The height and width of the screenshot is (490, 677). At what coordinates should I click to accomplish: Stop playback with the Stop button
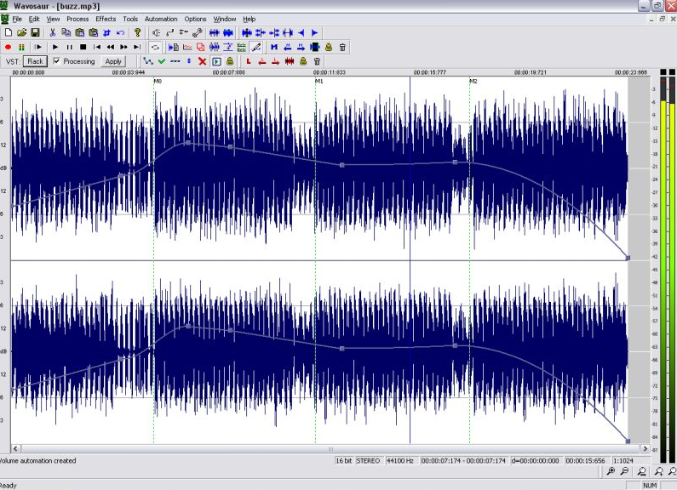(x=83, y=47)
